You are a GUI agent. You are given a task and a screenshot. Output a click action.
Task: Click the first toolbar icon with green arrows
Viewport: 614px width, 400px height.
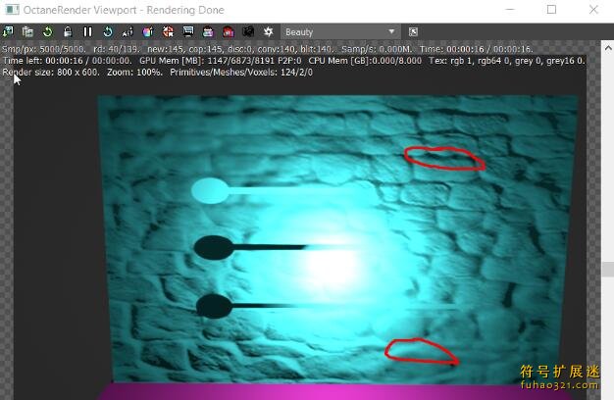[x=8, y=31]
